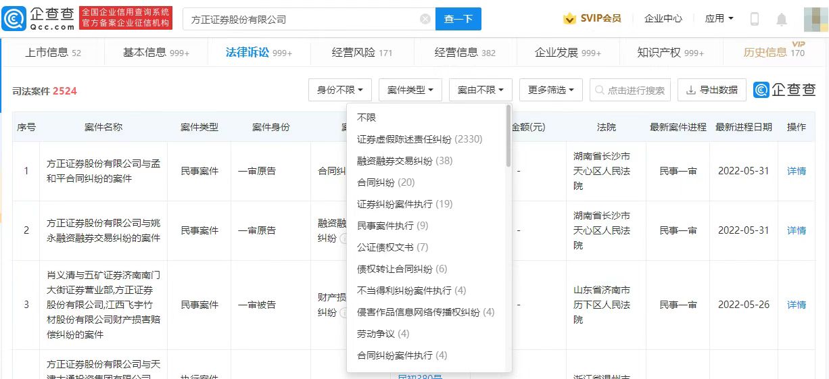Select 融资融券交易纠纷 (38) option
Image resolution: width=829 pixels, height=379 pixels.
click(426, 161)
